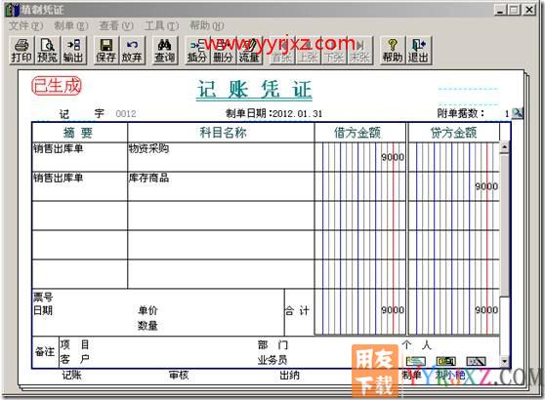Click the 流量 cash flow icon
The image size is (545, 400).
[x=249, y=51]
